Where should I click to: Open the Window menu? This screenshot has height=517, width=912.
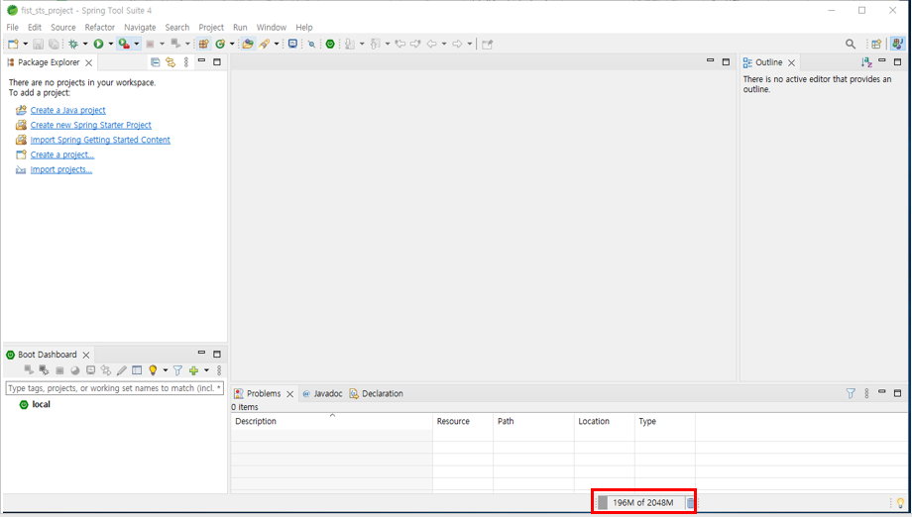272,28
